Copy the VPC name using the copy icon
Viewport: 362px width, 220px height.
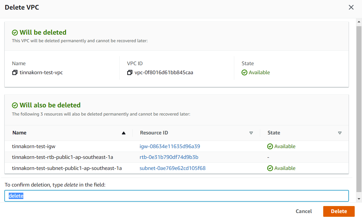(15, 72)
